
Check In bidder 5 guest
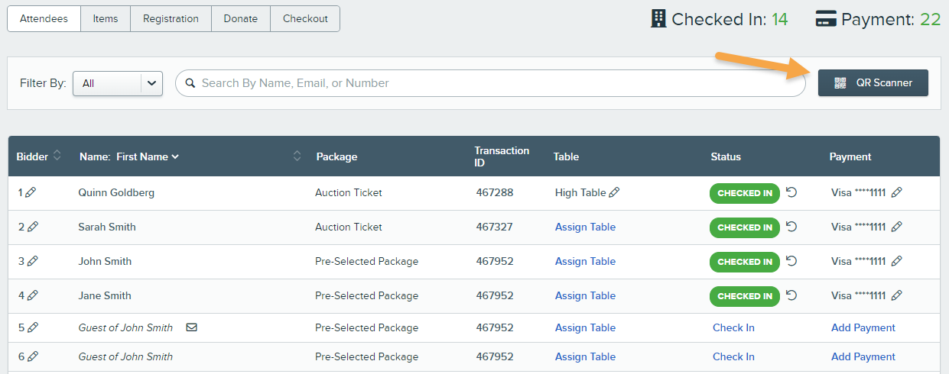[x=733, y=328]
